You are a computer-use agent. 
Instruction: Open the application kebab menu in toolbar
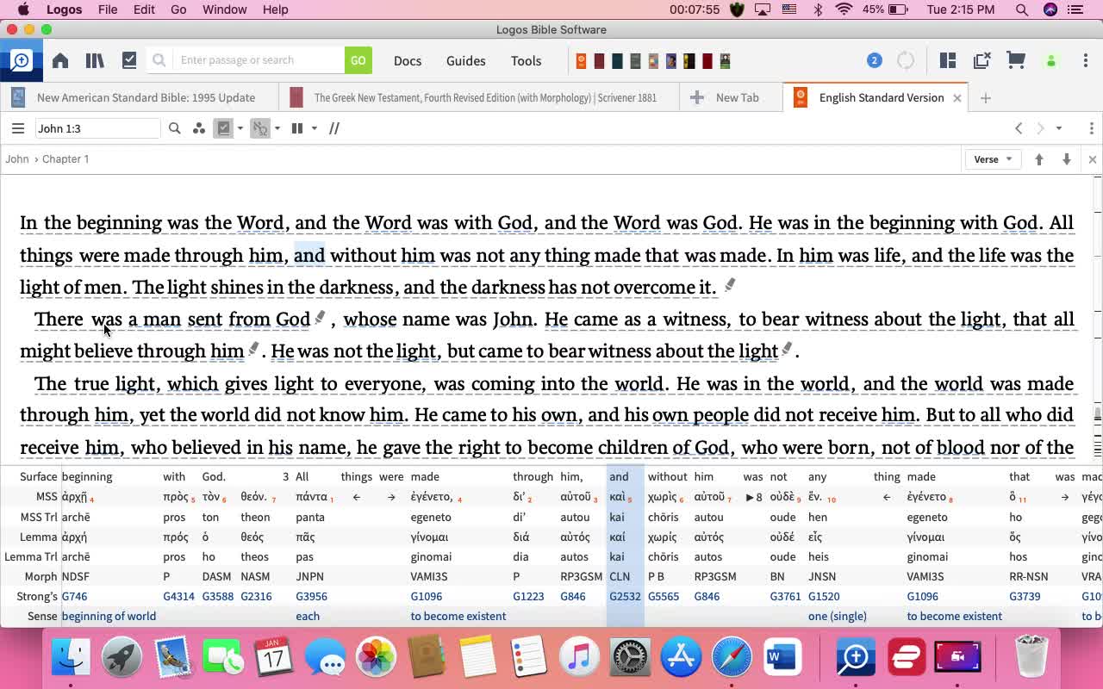coord(1086,60)
